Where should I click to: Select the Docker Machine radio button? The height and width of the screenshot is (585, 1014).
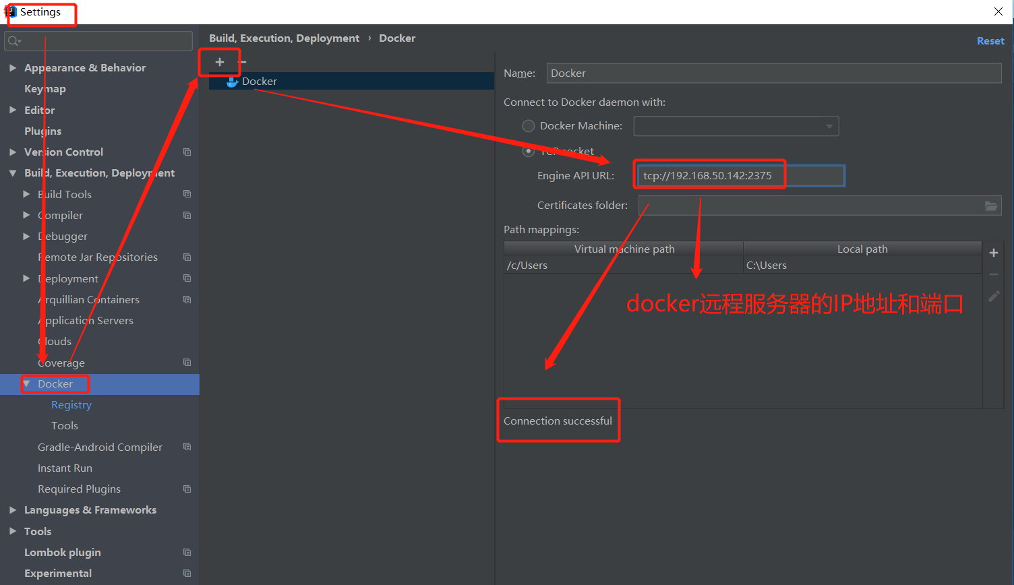click(x=528, y=125)
